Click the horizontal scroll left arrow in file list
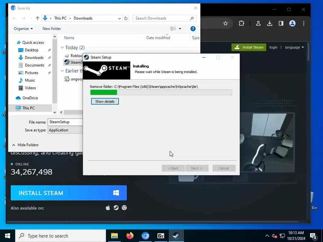Viewport: 323px width, 242px height. pyautogui.click(x=61, y=112)
